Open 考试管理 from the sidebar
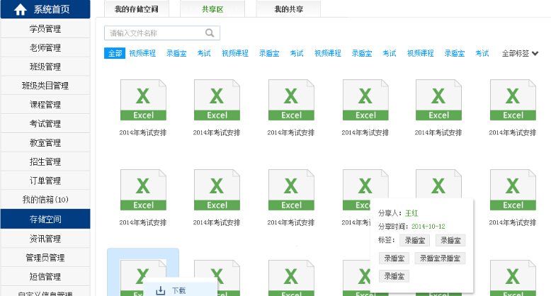Viewport: 551px width, 296px height. click(x=45, y=124)
